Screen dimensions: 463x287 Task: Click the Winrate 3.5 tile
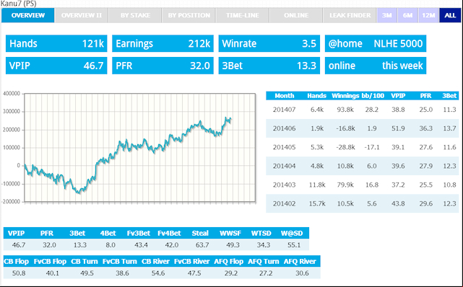pyautogui.click(x=269, y=43)
